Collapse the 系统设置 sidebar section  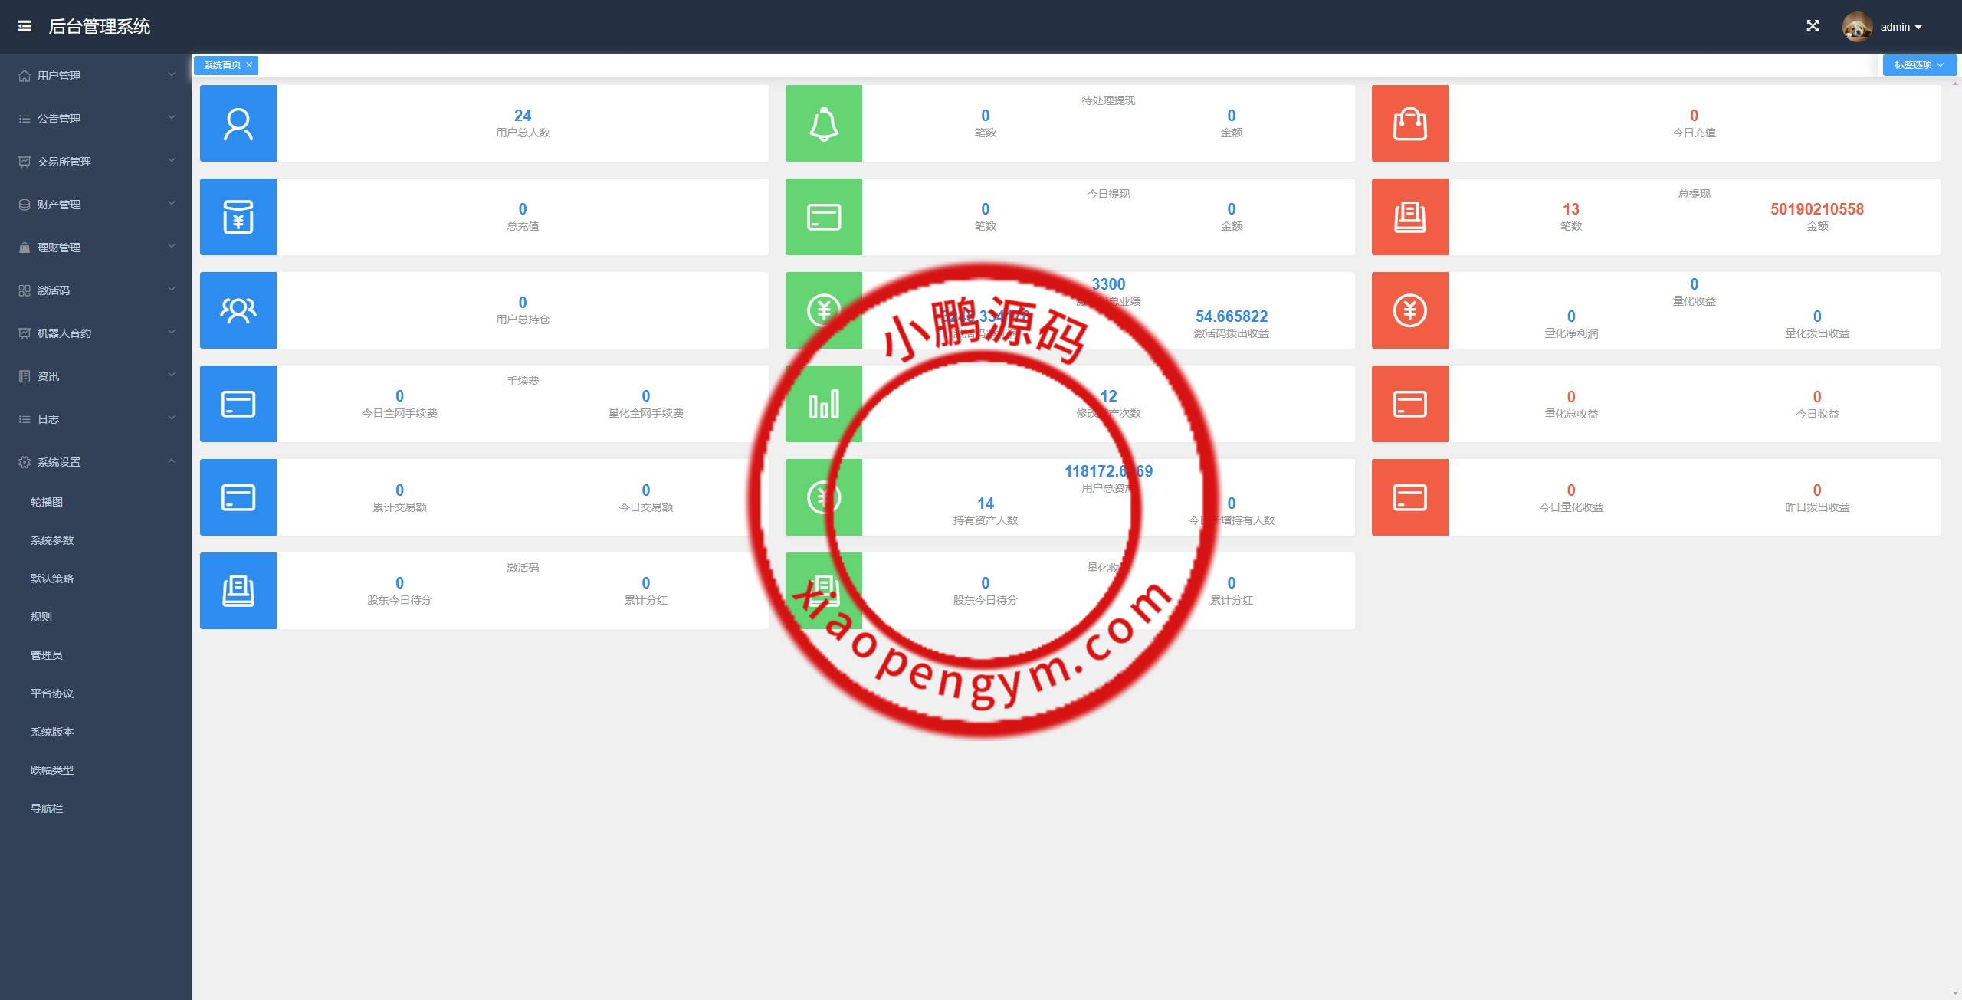[96, 462]
